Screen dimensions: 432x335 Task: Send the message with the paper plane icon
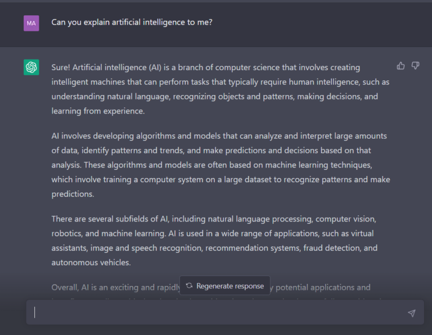412,313
